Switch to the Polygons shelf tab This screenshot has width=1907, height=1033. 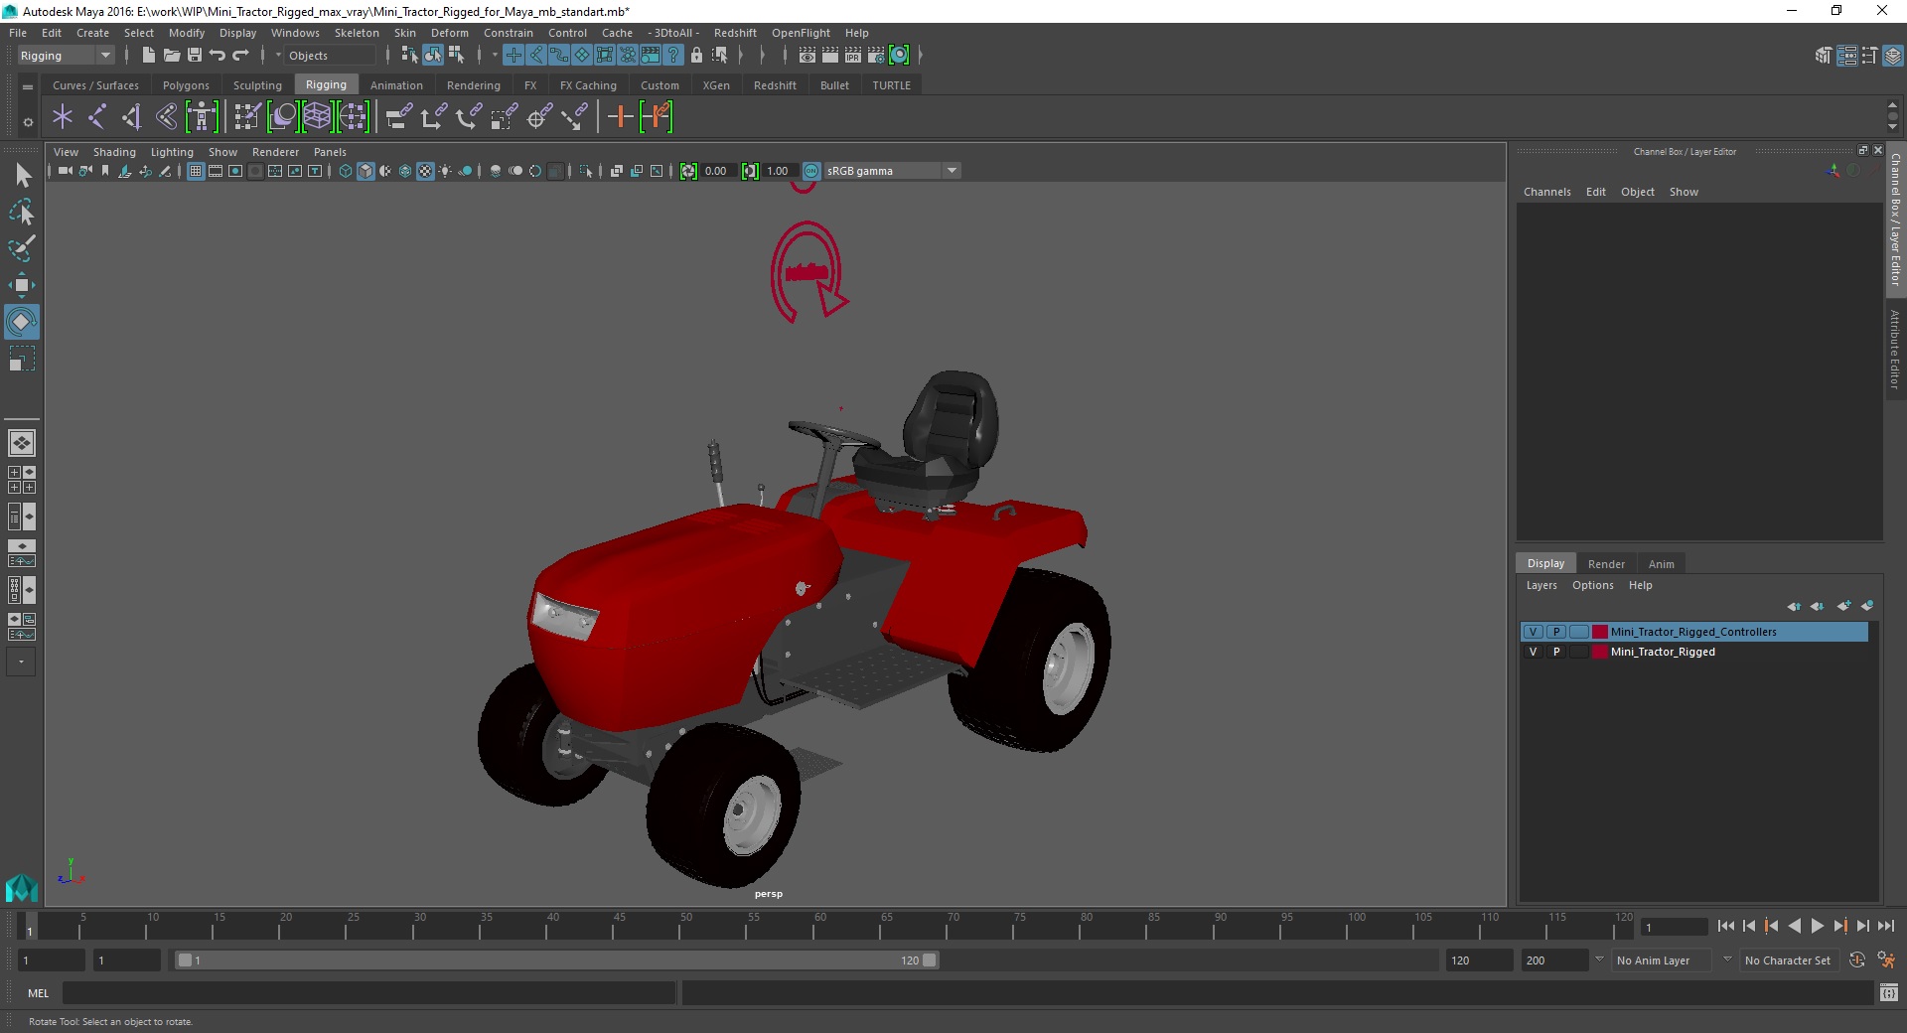click(x=186, y=85)
